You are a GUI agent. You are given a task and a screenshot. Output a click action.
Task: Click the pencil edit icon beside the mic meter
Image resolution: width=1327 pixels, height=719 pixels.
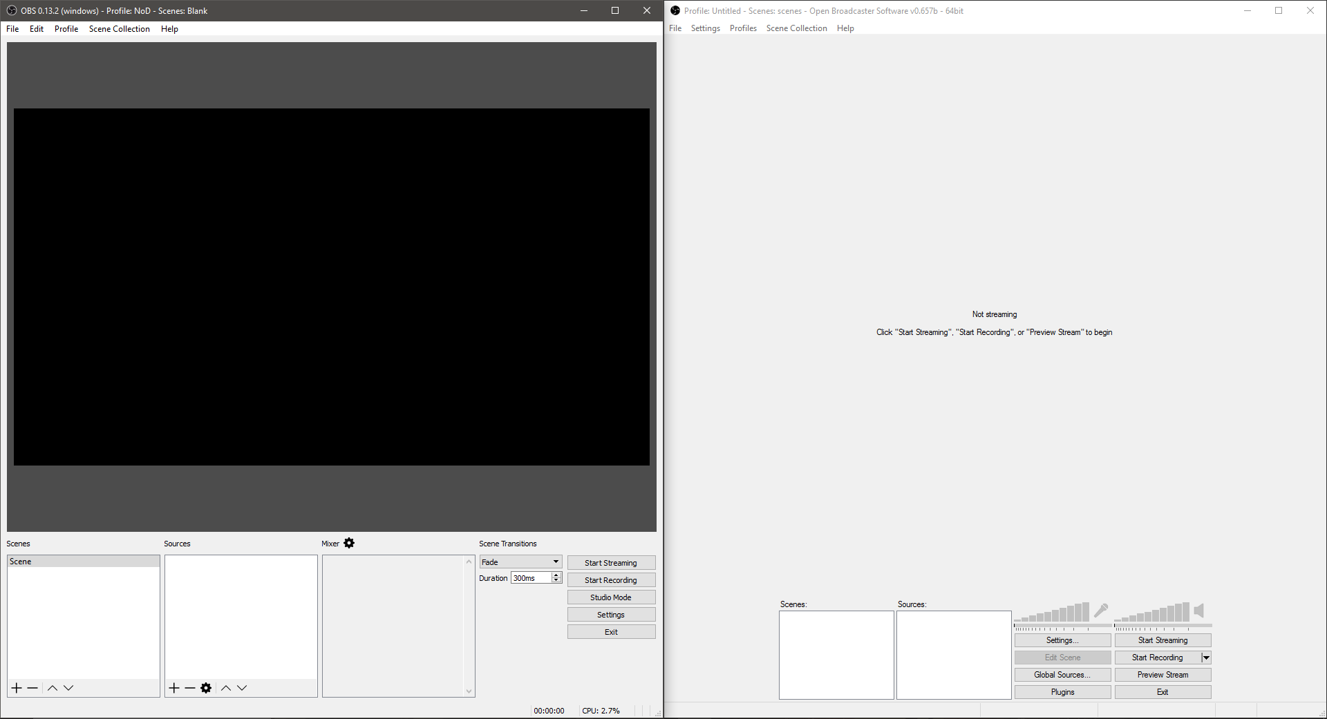tap(1100, 611)
